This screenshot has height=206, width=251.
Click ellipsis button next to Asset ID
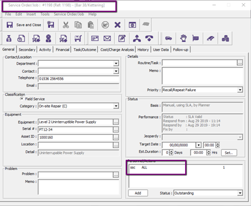click(x=116, y=138)
